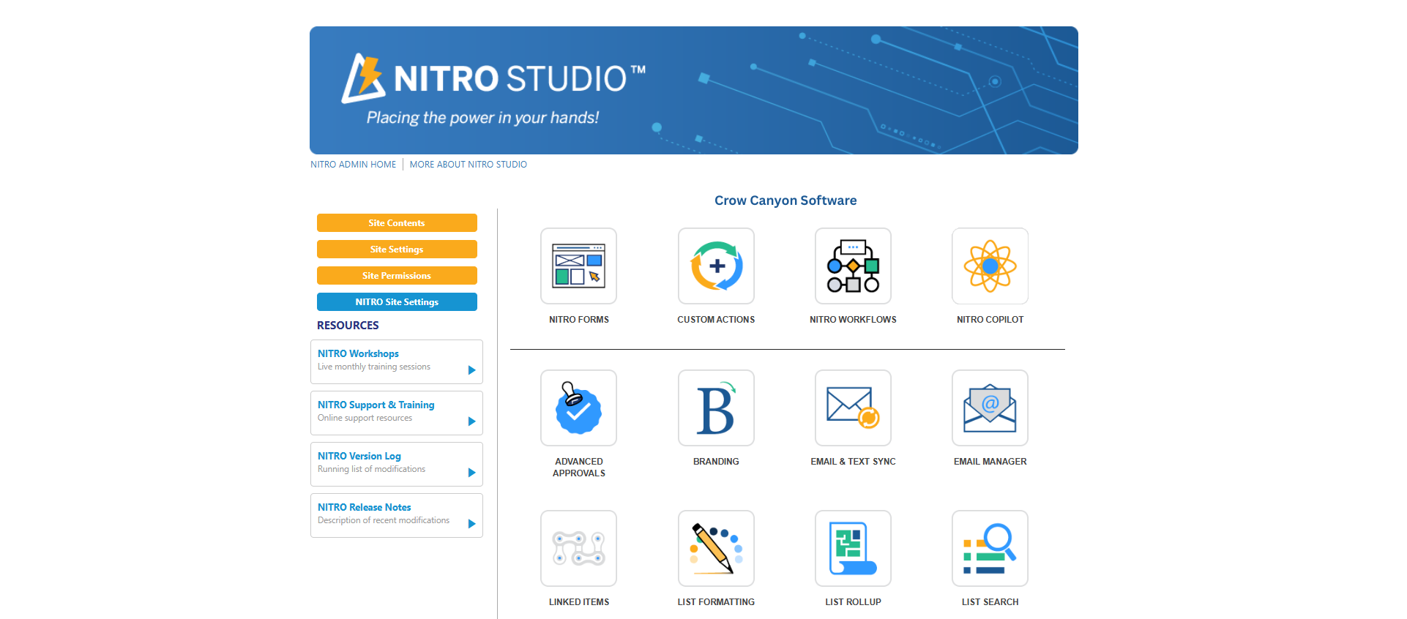Click 'Placing the power in your hands!' tagline
Screen dimensions: 1407x619
(x=482, y=118)
